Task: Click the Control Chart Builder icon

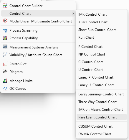Action: coord(5,6)
